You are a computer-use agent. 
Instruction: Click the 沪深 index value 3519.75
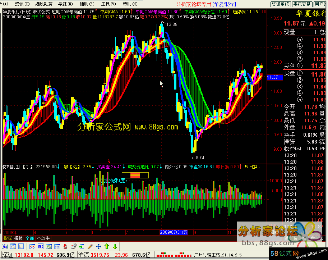tap(100, 255)
